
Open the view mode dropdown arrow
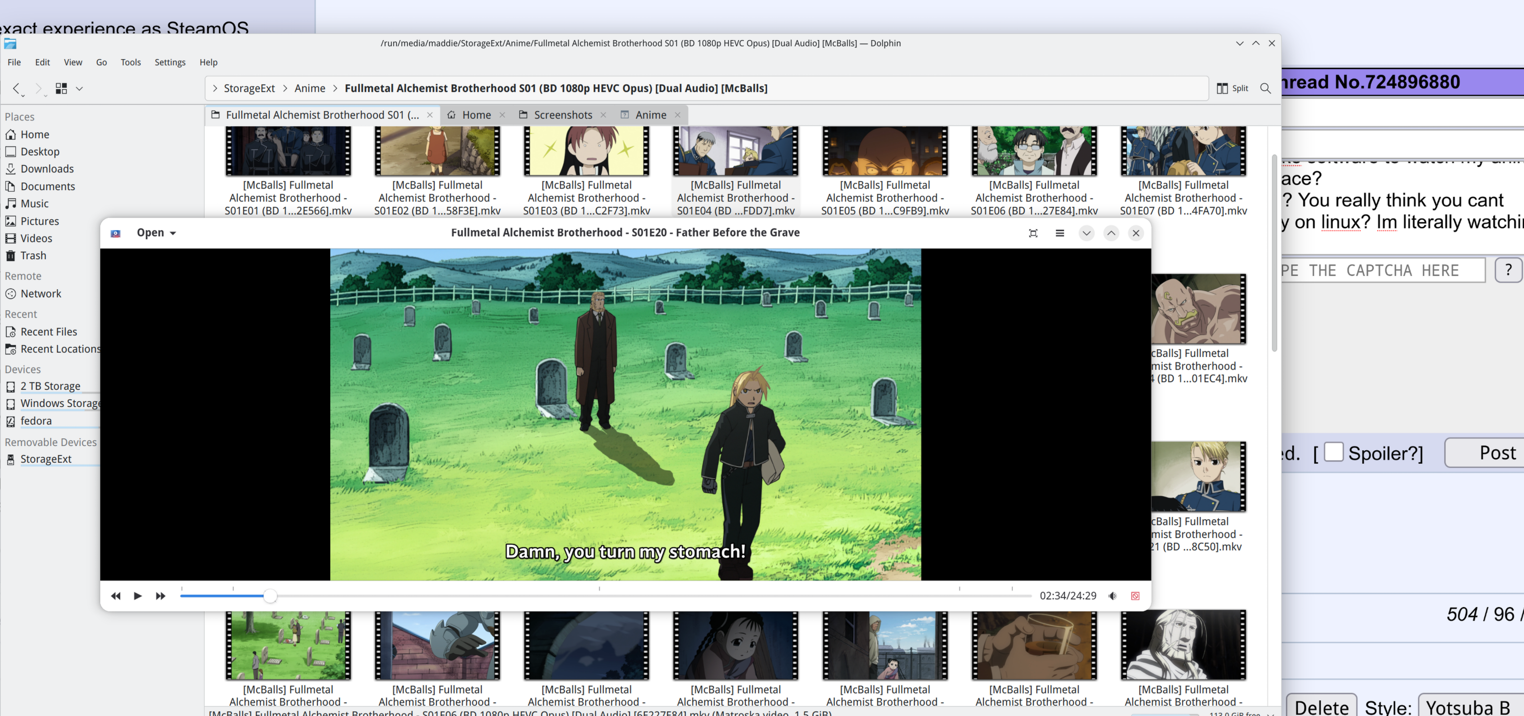[x=79, y=88]
